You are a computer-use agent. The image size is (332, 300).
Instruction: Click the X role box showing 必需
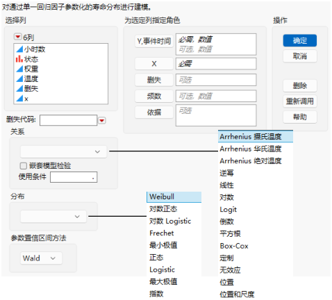click(216, 64)
